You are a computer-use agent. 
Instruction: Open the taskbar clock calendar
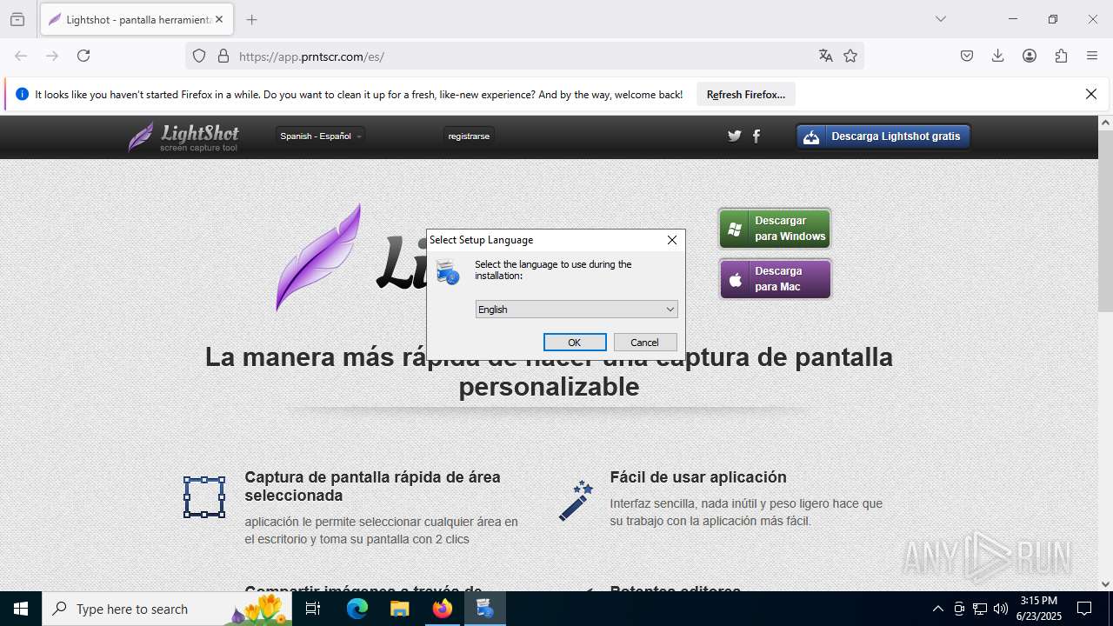(1039, 609)
